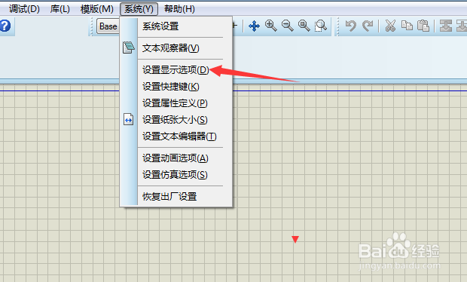Viewport: 467px width, 282px height.
Task: Close the 系统(Y) menu header
Action: point(139,9)
